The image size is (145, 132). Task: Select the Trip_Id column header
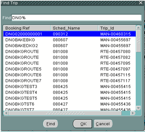click(x=117, y=28)
